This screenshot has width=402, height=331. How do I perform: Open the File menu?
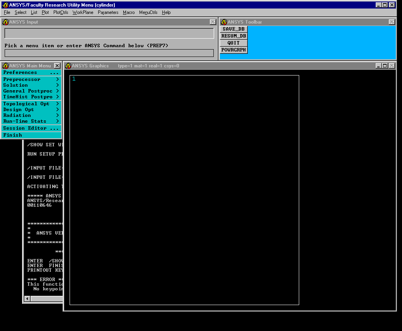click(7, 12)
